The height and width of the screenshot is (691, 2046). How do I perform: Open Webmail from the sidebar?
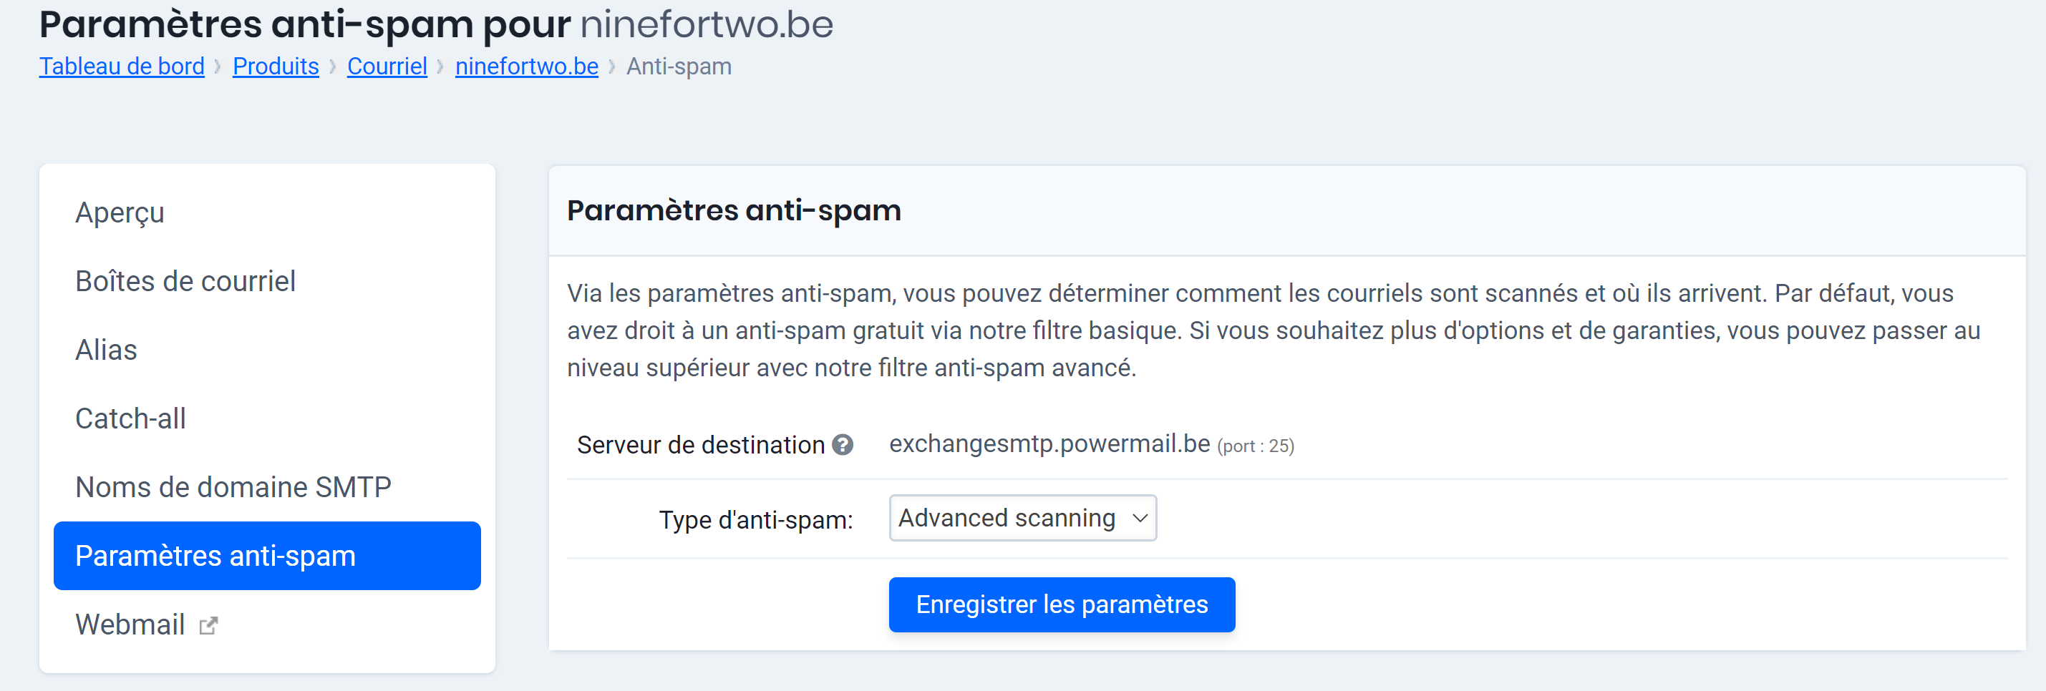pos(130,625)
